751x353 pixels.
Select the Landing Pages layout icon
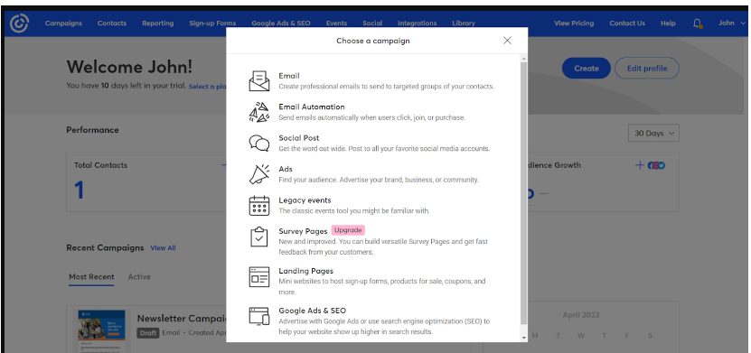coord(259,277)
